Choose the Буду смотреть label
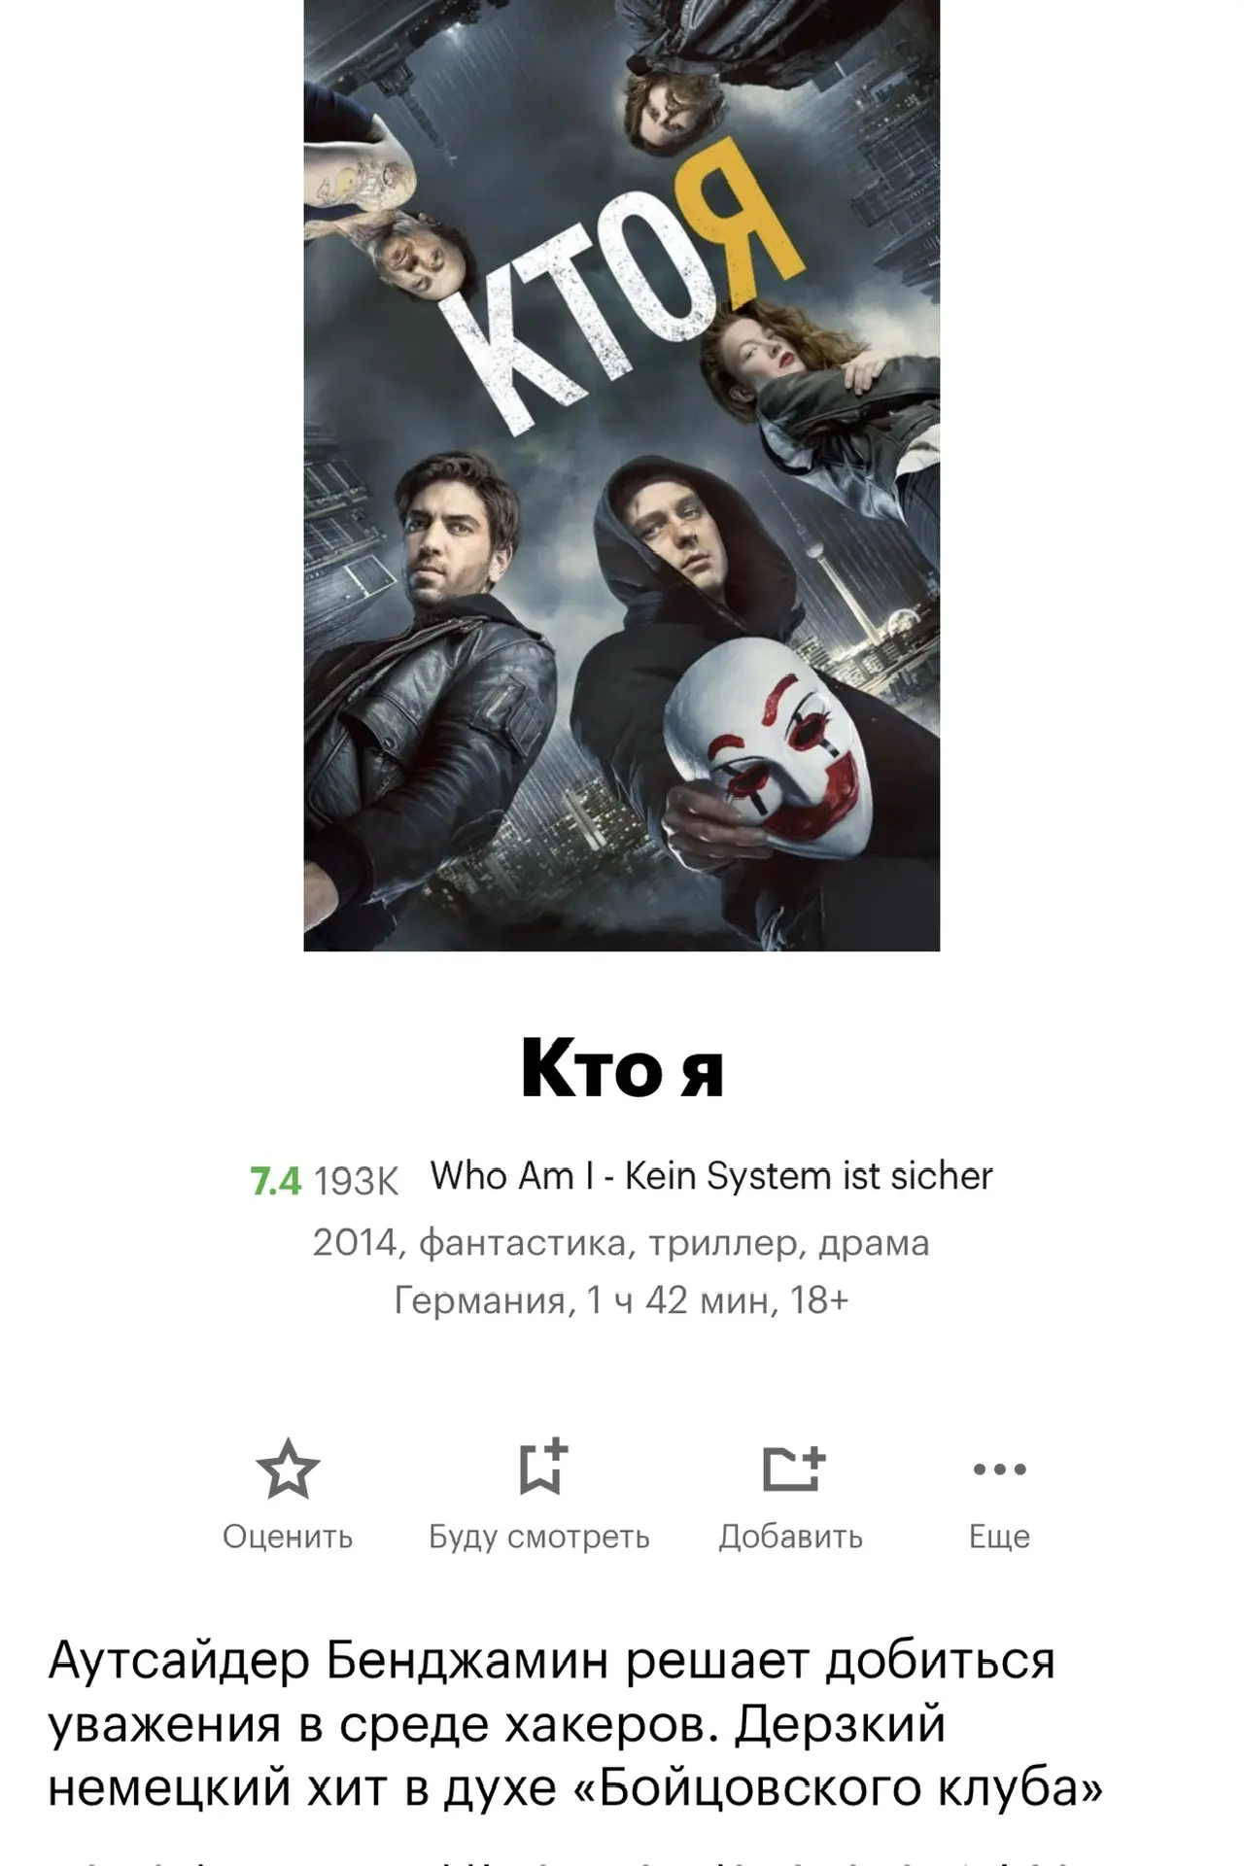The height and width of the screenshot is (1866, 1244). pyautogui.click(x=539, y=1537)
